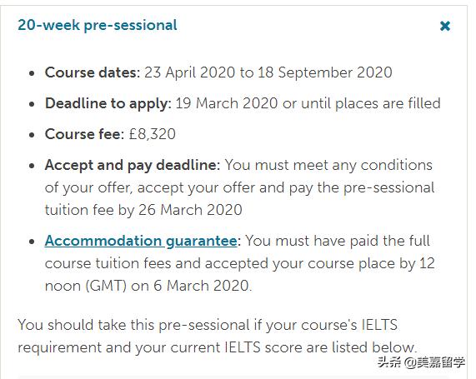Click the £8,320 fee amount

coord(153,134)
